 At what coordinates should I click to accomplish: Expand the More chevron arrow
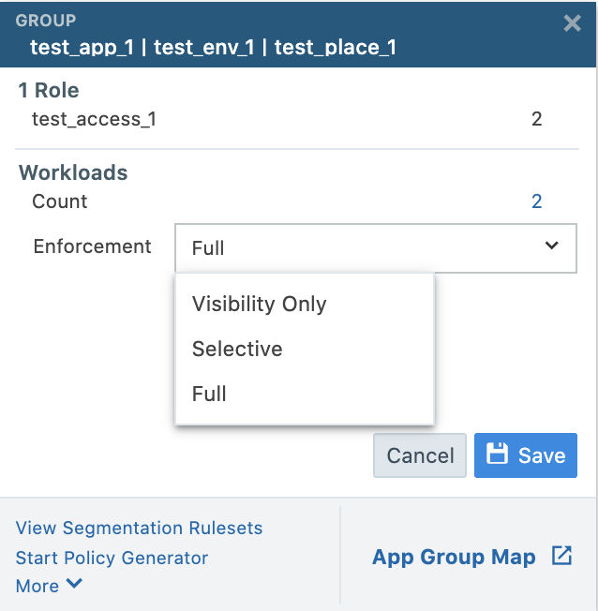pos(74,585)
